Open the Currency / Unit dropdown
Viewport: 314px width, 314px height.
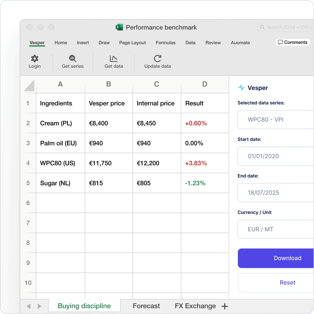(276, 229)
